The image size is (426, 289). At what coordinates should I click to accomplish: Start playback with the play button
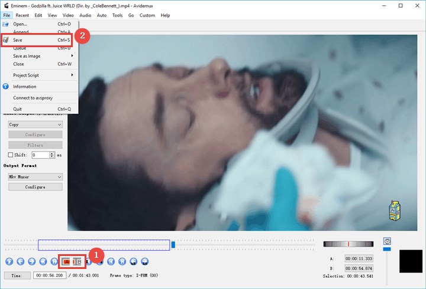[9, 261]
